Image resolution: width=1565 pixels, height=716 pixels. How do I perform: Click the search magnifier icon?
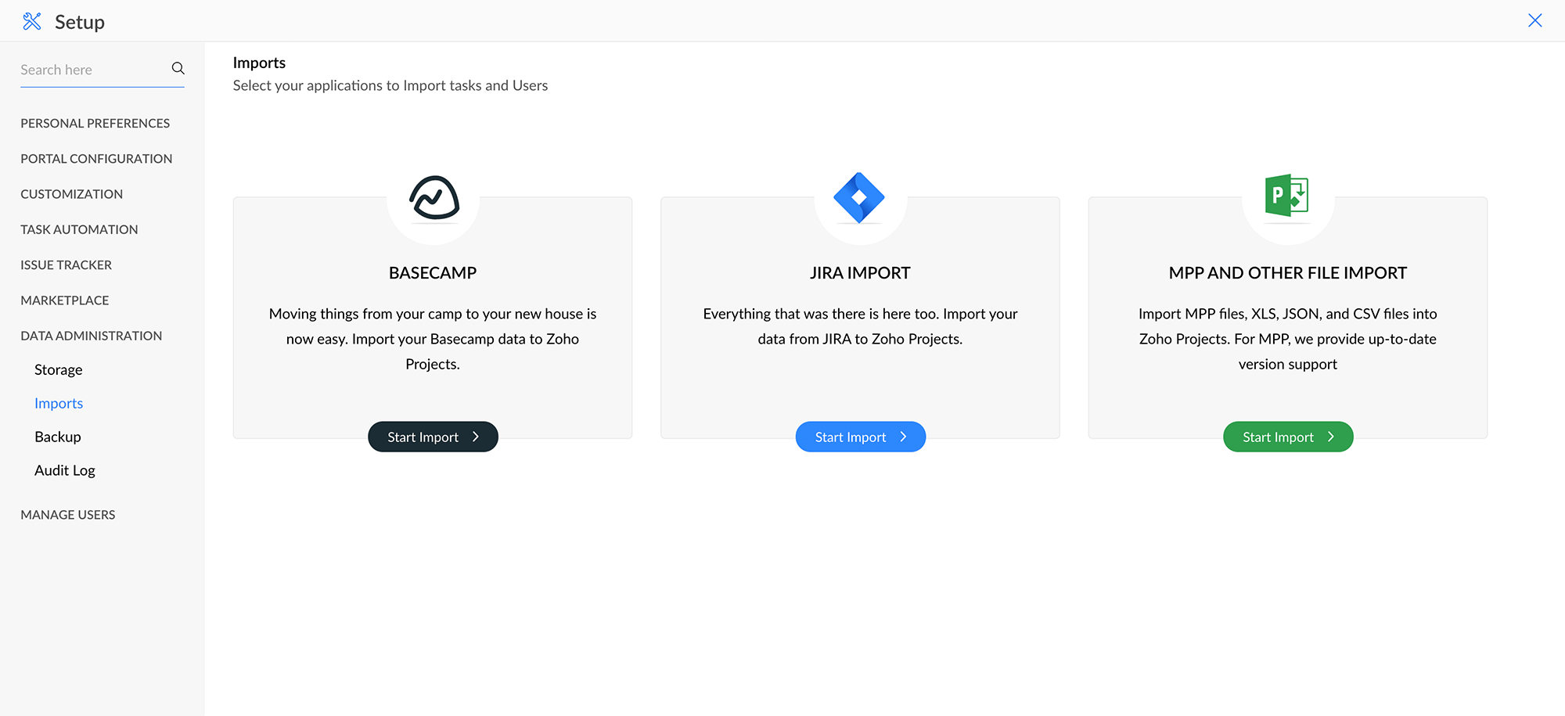pos(178,69)
